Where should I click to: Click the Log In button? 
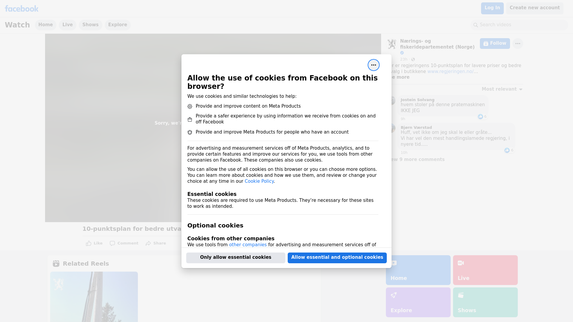click(492, 8)
